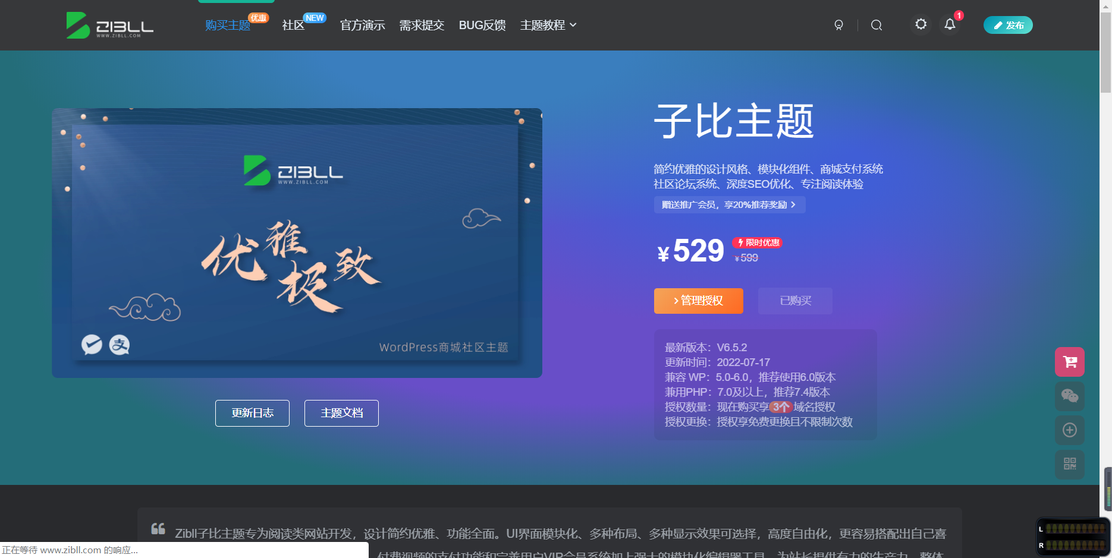
Task: Open the 官方演示 menu item
Action: (362, 25)
